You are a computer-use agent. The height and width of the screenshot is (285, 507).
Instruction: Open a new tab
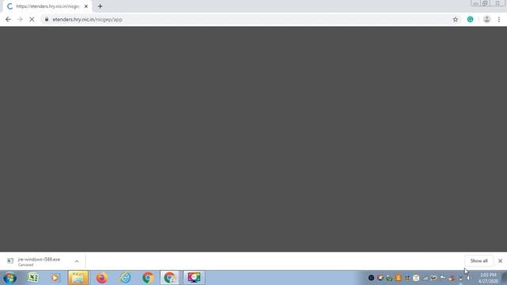100,6
